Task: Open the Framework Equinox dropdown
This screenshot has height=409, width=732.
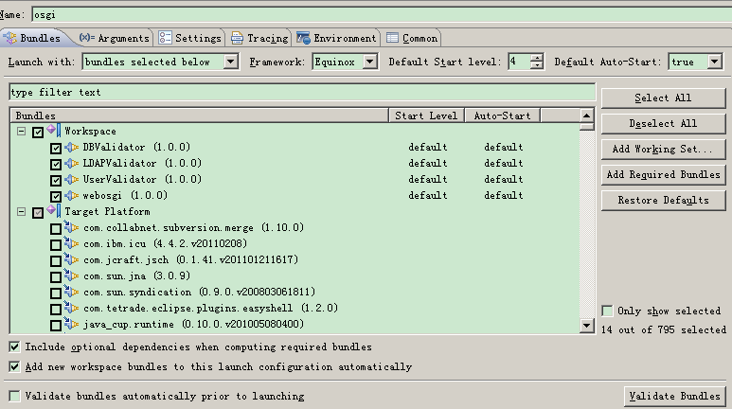Action: [x=369, y=62]
